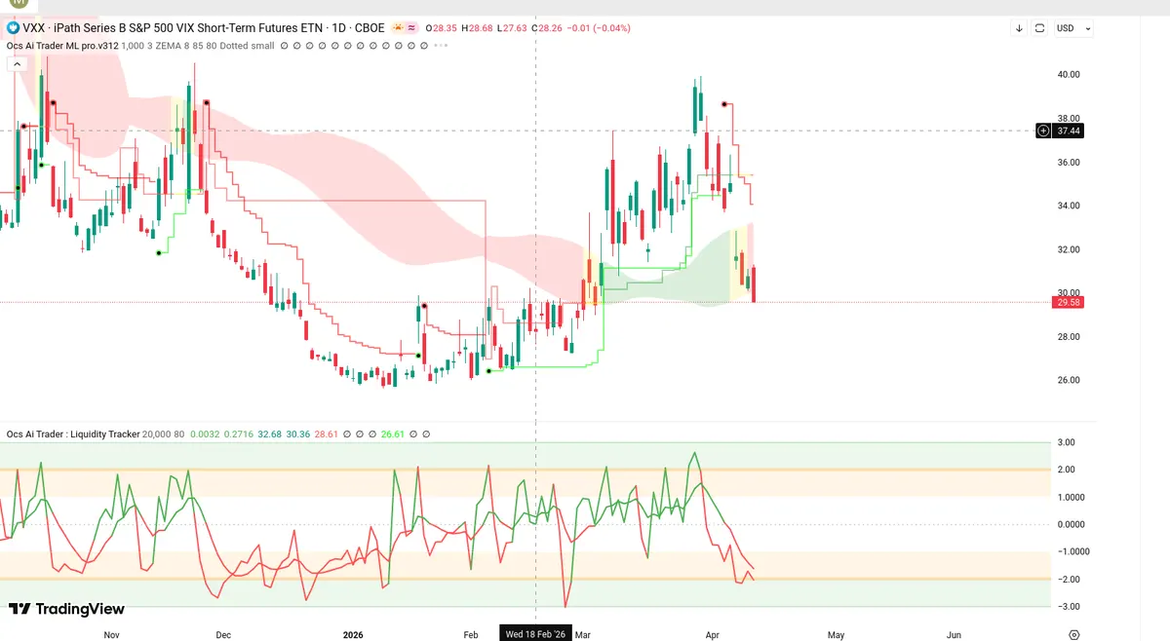Click the C28.26 close price value
The image size is (1170, 641).
point(546,28)
